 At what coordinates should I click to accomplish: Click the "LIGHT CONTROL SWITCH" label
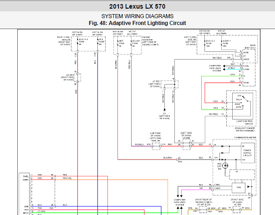click(x=244, y=122)
